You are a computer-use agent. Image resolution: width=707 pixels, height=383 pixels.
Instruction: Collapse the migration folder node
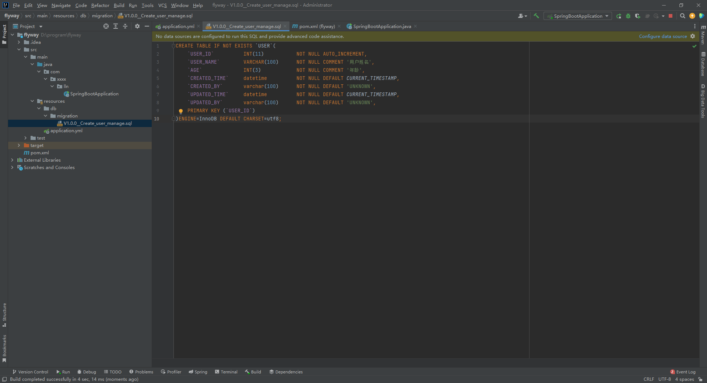46,116
